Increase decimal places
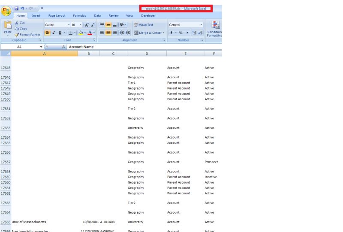The image size is (343, 232). click(x=194, y=33)
